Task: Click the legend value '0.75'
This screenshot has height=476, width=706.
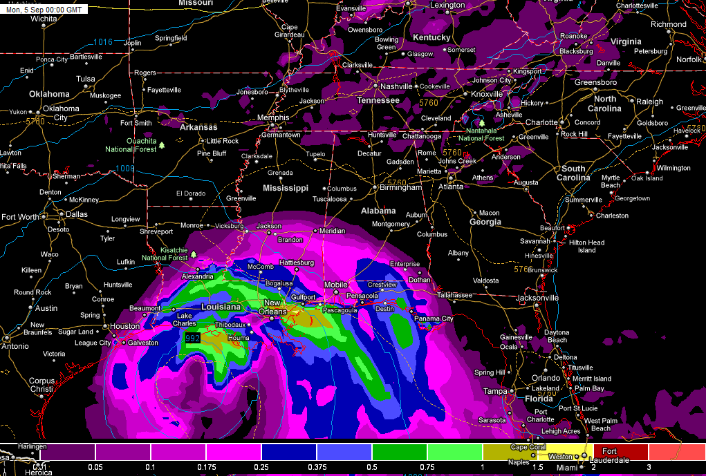Action: pyautogui.click(x=427, y=467)
